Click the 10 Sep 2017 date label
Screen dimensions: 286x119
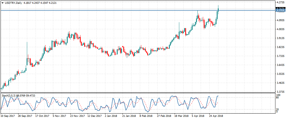(x=8, y=116)
